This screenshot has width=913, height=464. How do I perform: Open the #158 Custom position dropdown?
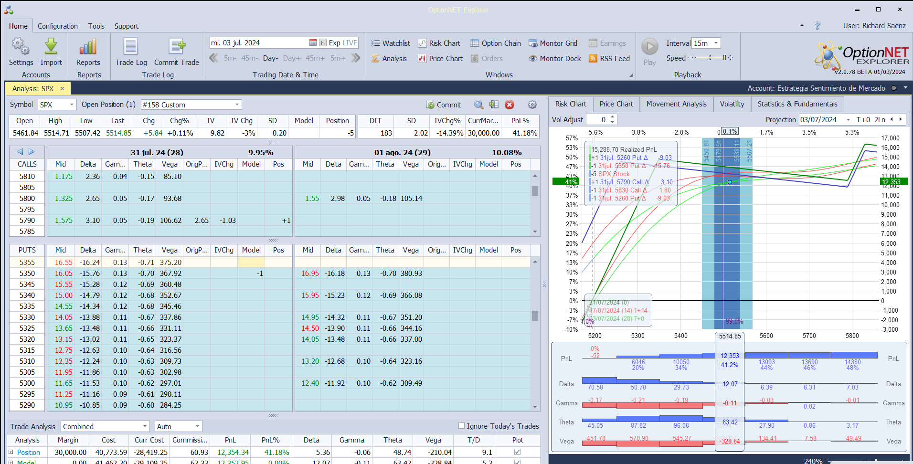pyautogui.click(x=237, y=105)
